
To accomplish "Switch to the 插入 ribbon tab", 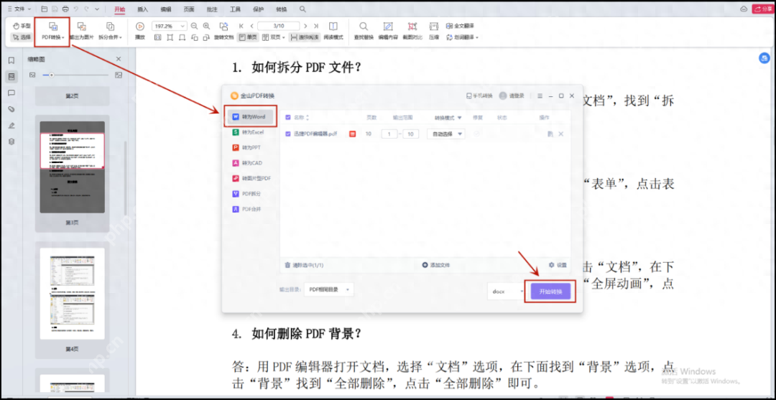I will click(142, 9).
